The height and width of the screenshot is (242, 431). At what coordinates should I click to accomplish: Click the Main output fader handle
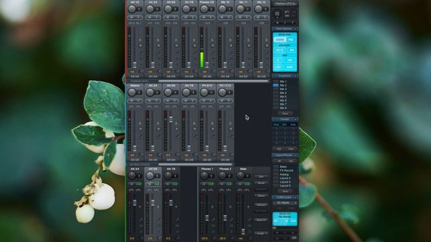(243, 231)
